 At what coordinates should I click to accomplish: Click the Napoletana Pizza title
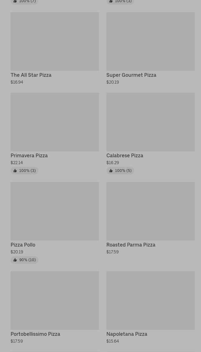pos(127,334)
